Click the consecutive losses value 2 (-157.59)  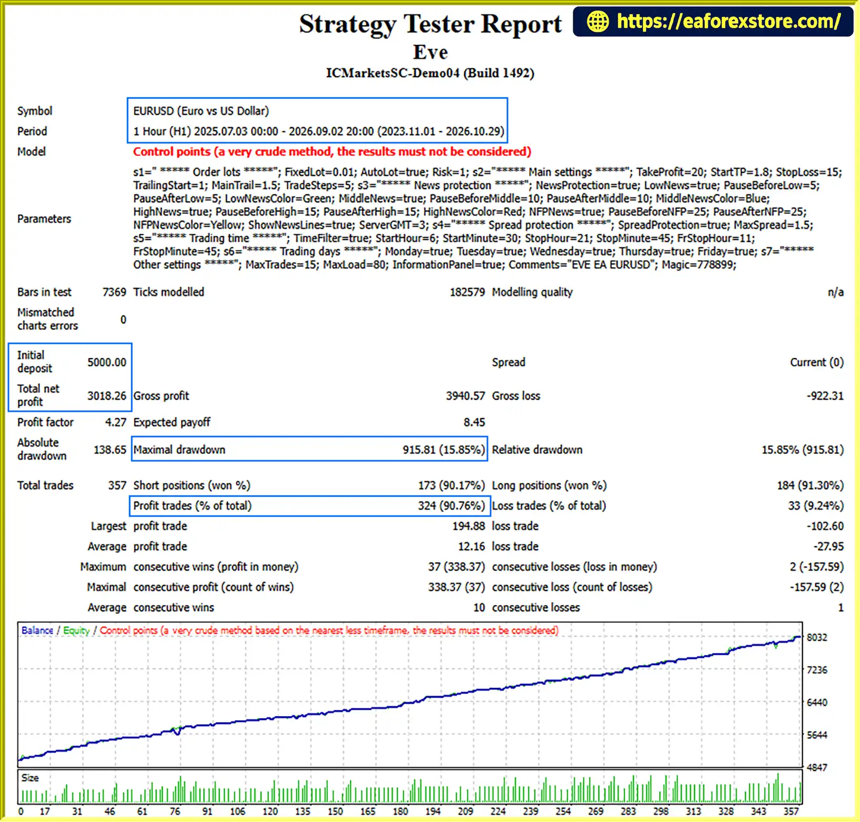click(816, 567)
